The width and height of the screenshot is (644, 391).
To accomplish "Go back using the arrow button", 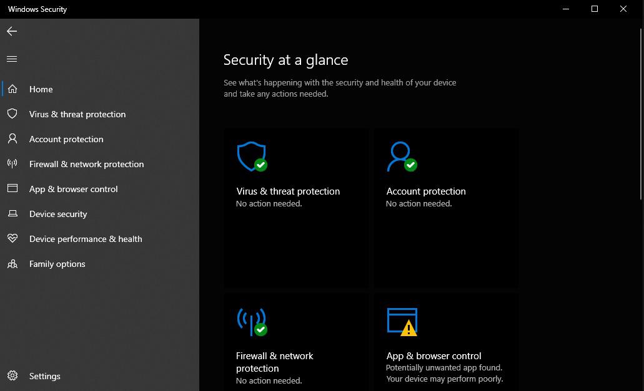I will [x=11, y=31].
